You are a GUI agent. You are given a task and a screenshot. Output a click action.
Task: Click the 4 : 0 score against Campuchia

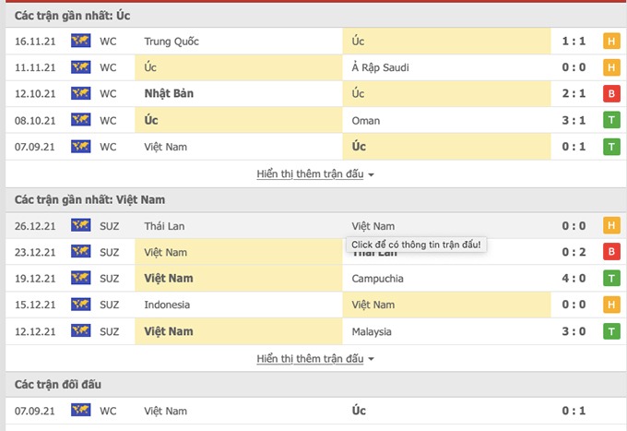coord(574,279)
